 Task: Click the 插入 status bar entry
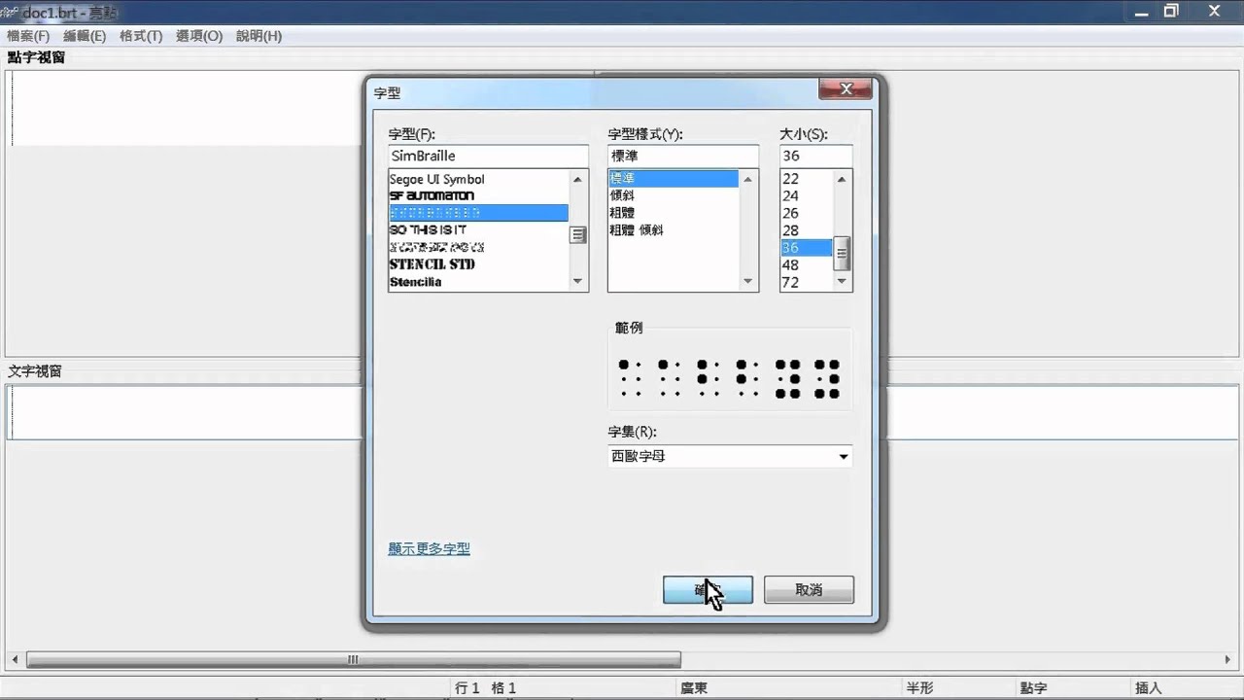pyautogui.click(x=1149, y=688)
